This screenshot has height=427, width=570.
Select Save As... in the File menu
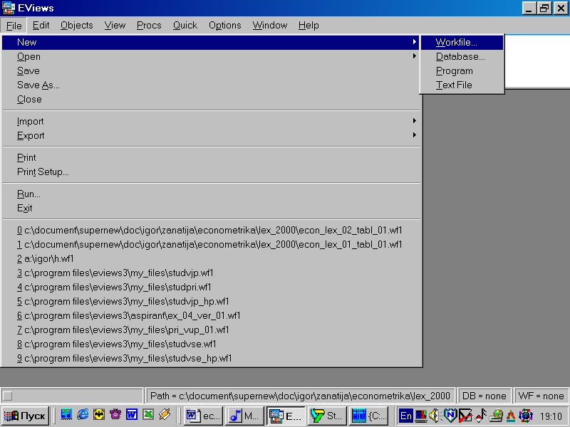pyautogui.click(x=211, y=85)
